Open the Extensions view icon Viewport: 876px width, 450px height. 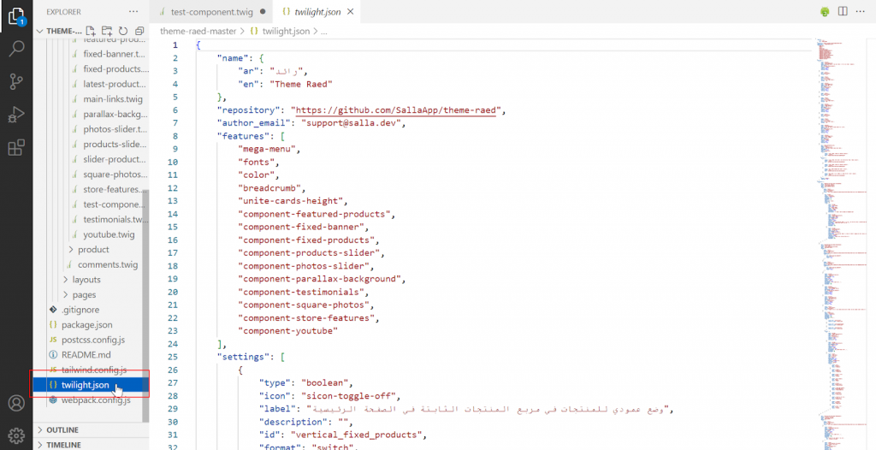tap(16, 148)
